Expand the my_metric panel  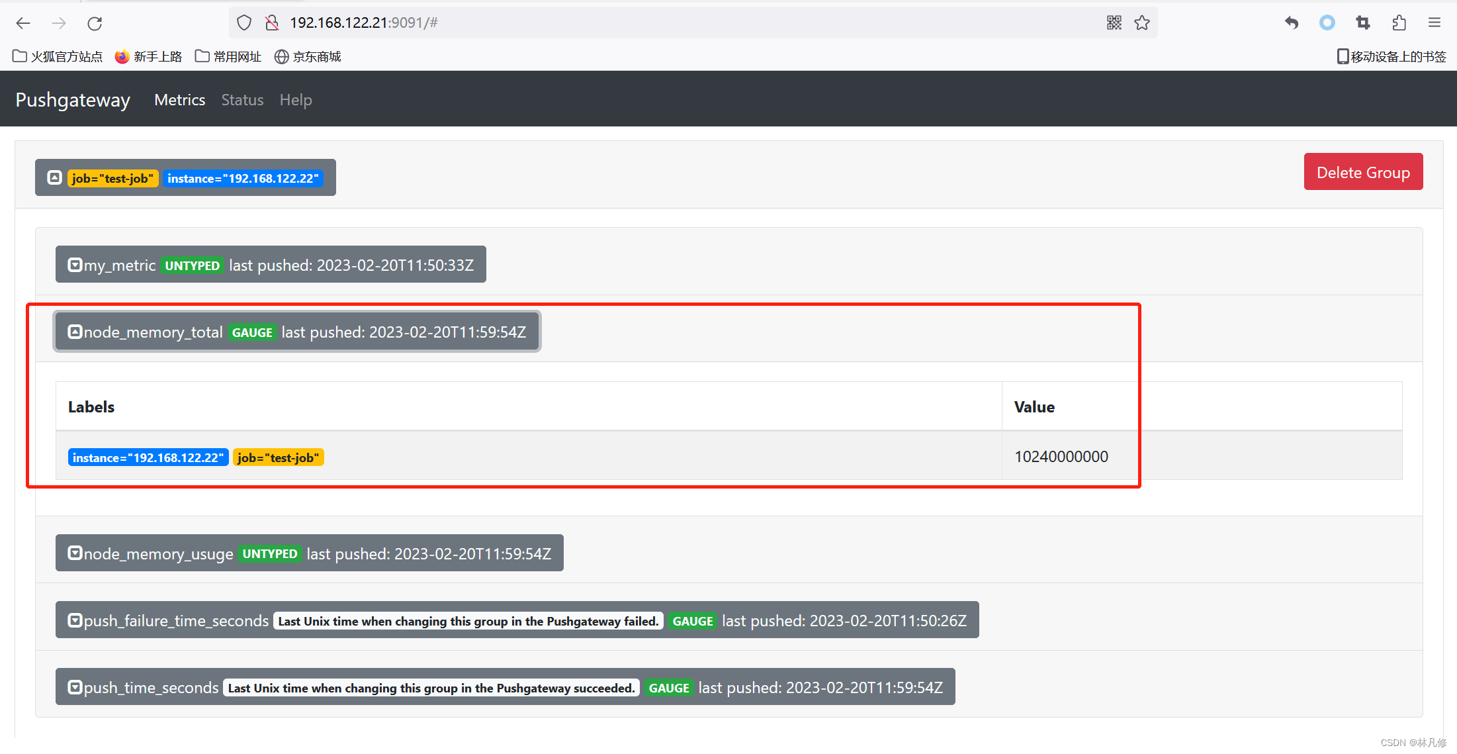click(x=271, y=265)
